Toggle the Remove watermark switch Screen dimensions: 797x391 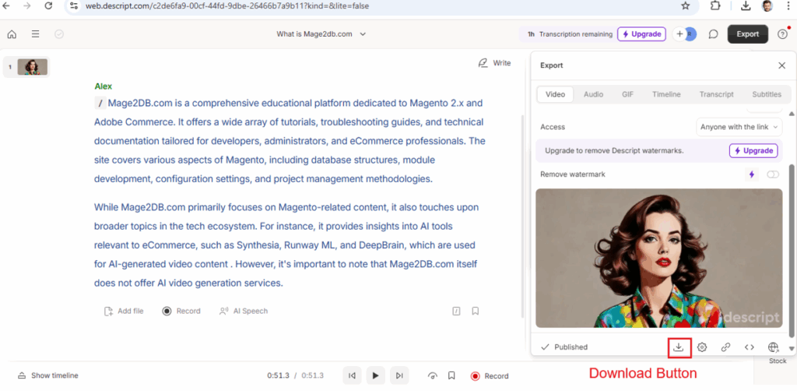pos(773,174)
